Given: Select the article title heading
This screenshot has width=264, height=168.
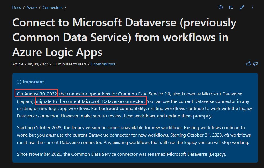Looking at the screenshot, I should pyautogui.click(x=124, y=37).
